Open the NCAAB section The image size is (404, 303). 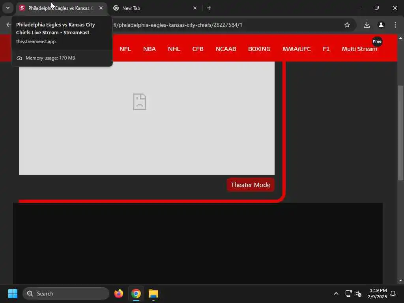[226, 49]
